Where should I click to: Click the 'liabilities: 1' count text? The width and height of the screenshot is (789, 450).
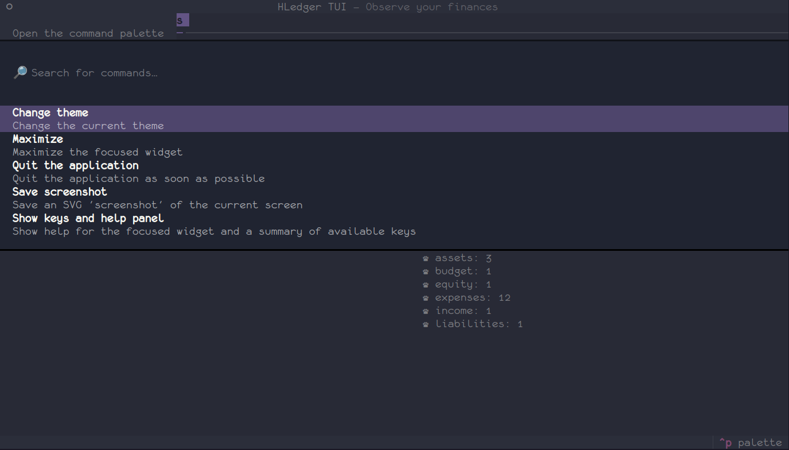pos(479,324)
